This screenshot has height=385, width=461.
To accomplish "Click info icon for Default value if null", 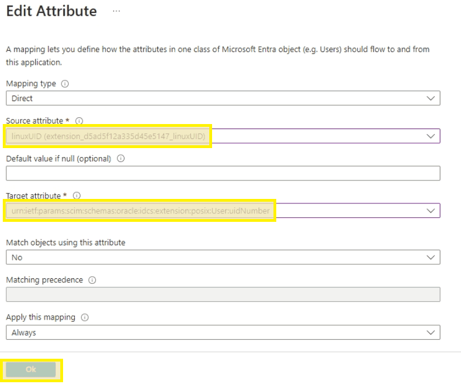I will coord(121,159).
